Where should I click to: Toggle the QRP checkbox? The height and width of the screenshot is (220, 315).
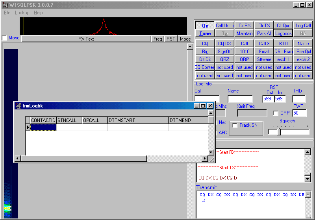[276, 113]
